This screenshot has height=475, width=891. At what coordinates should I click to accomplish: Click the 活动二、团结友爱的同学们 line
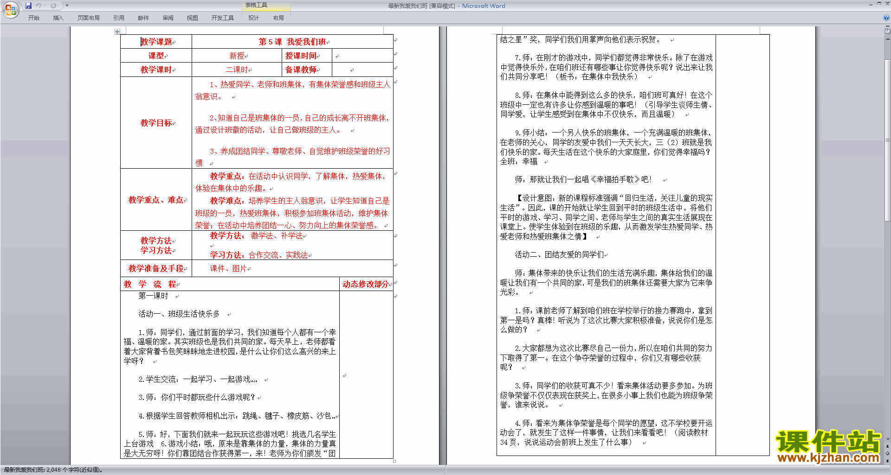[559, 254]
